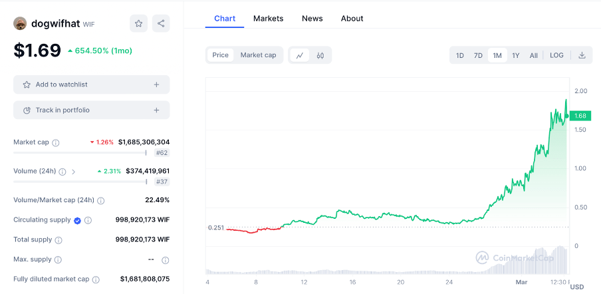Click info icon beside Circulating supply
Image resolution: width=601 pixels, height=294 pixels.
point(88,220)
